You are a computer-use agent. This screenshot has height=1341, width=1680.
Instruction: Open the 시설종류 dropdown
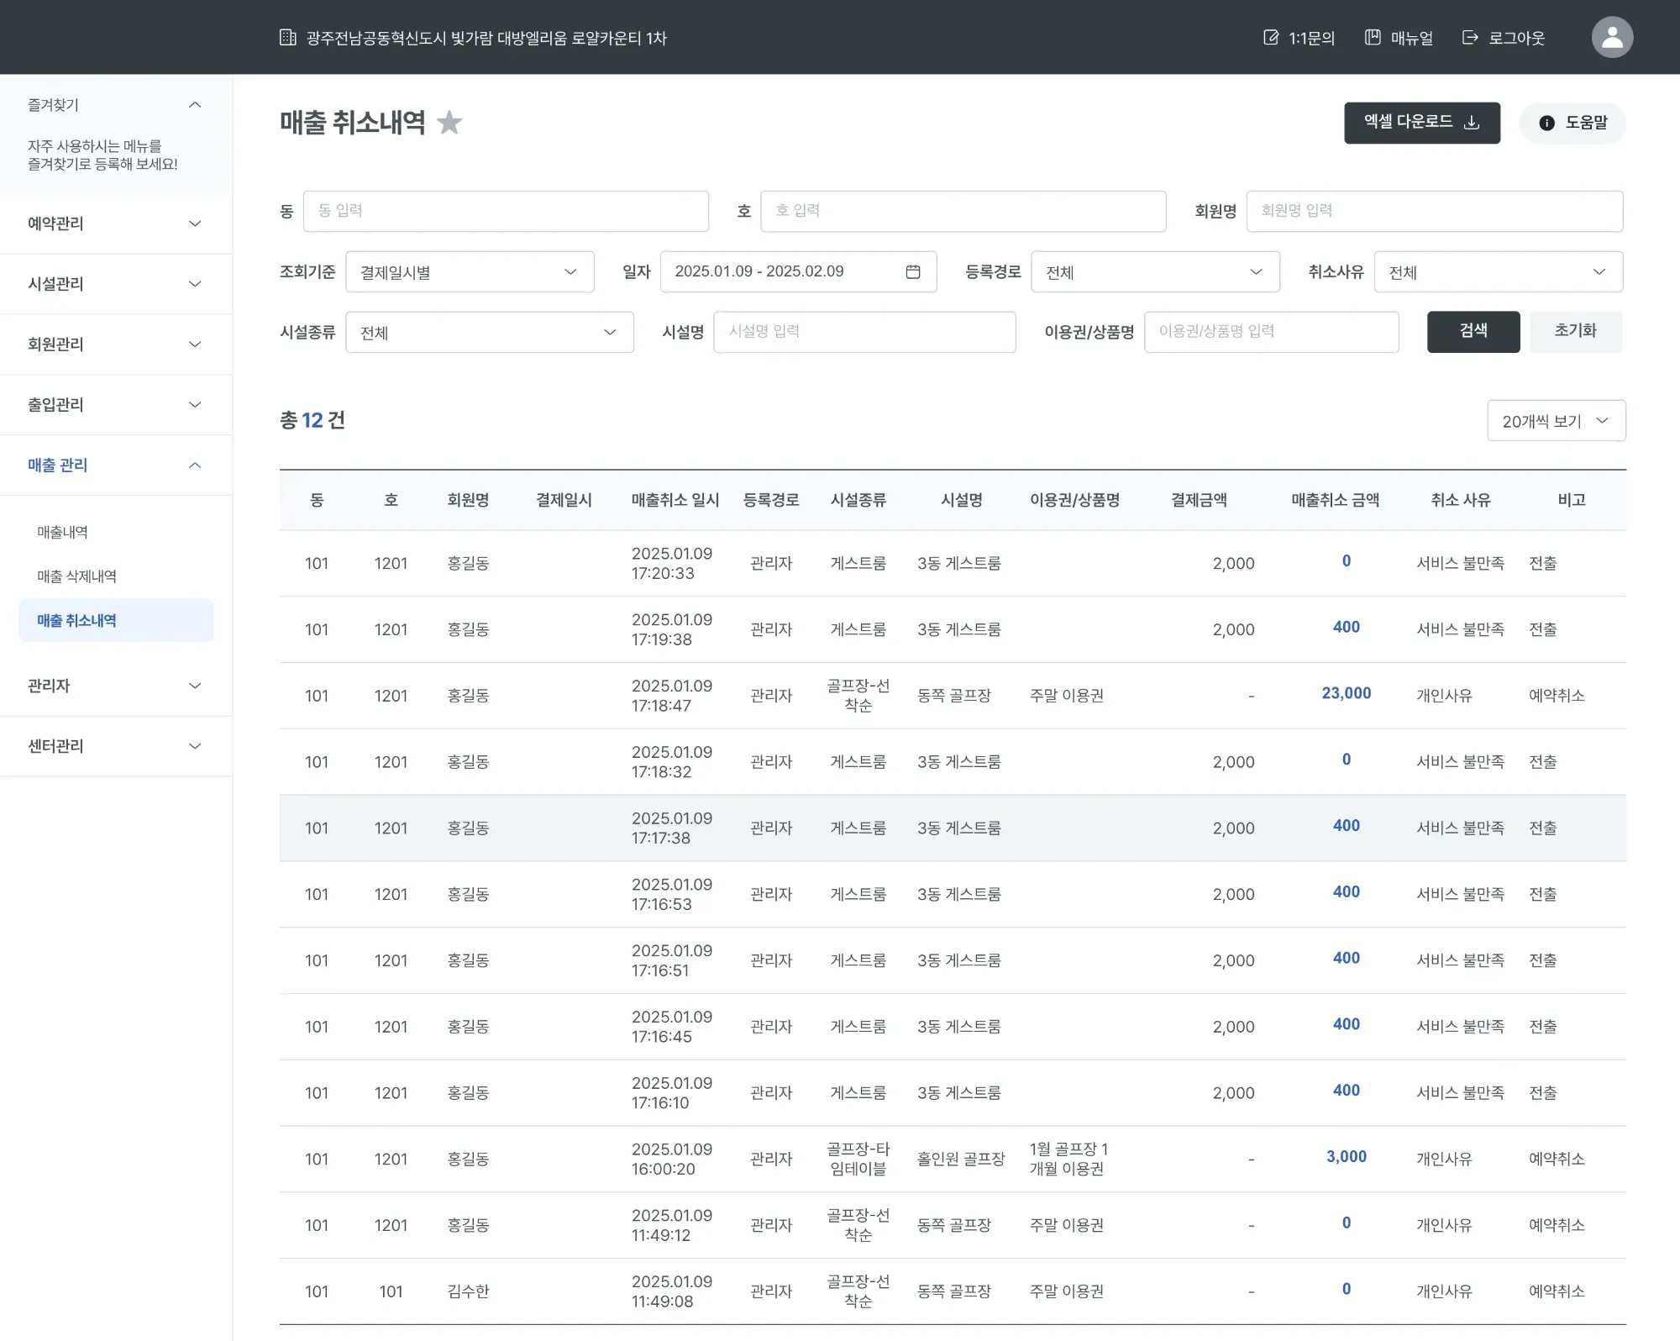pos(489,333)
